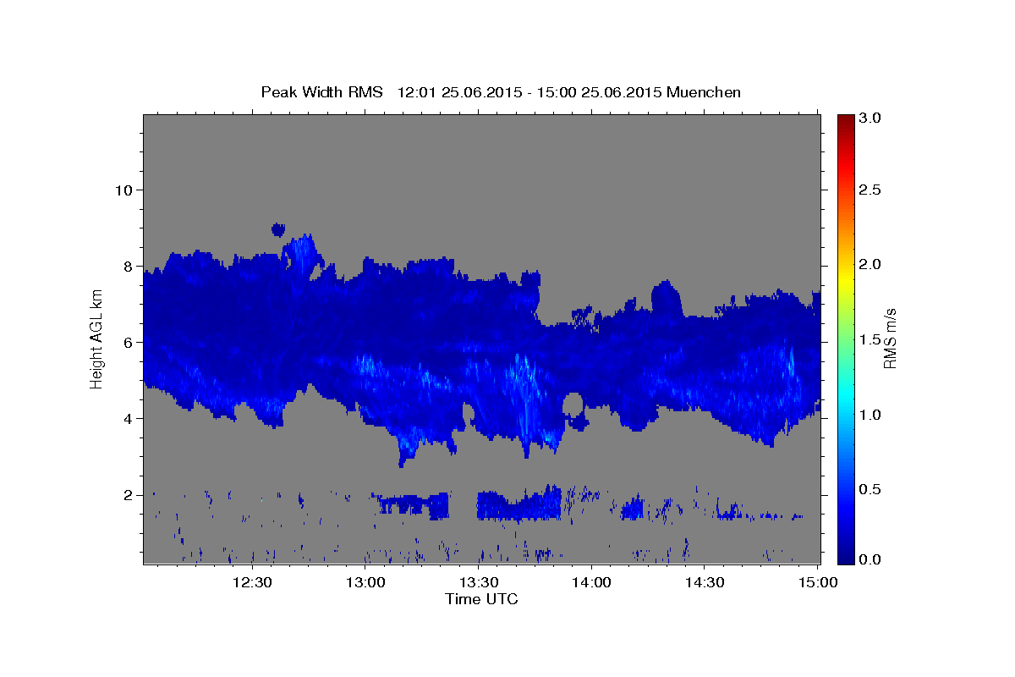
Task: Click the 13:30 time tick label
Action: [478, 583]
